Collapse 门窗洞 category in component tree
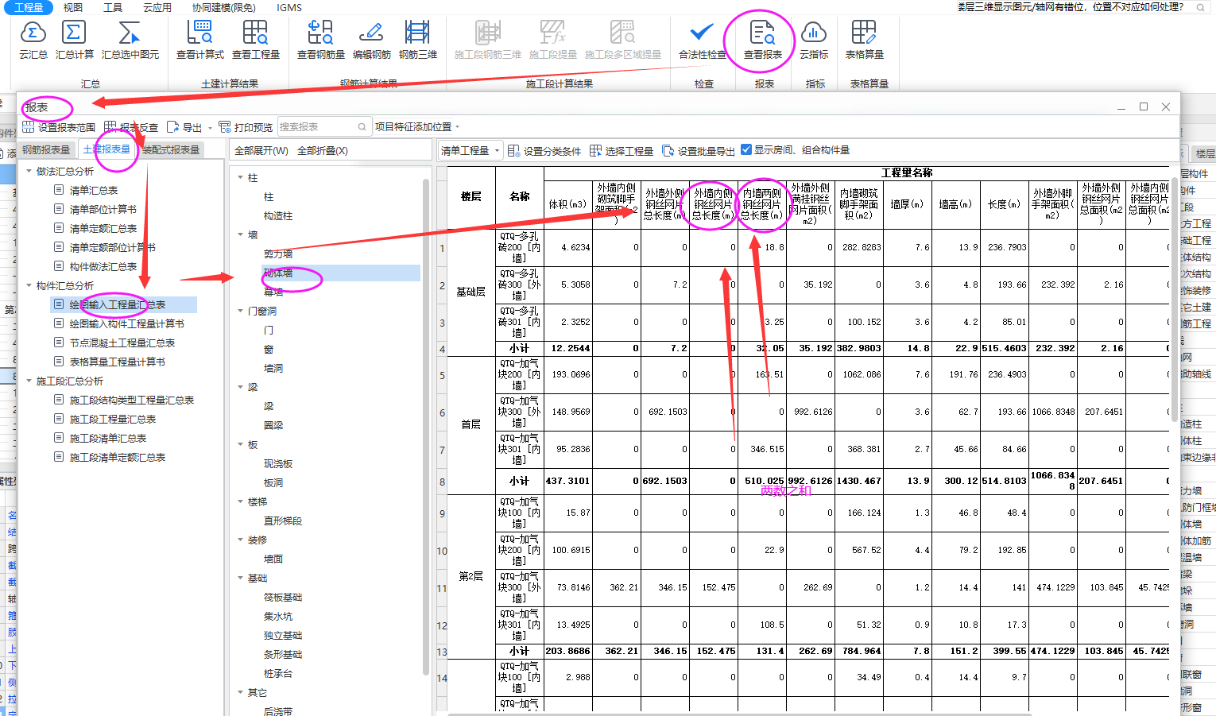Image resolution: width=1216 pixels, height=716 pixels. tap(241, 311)
